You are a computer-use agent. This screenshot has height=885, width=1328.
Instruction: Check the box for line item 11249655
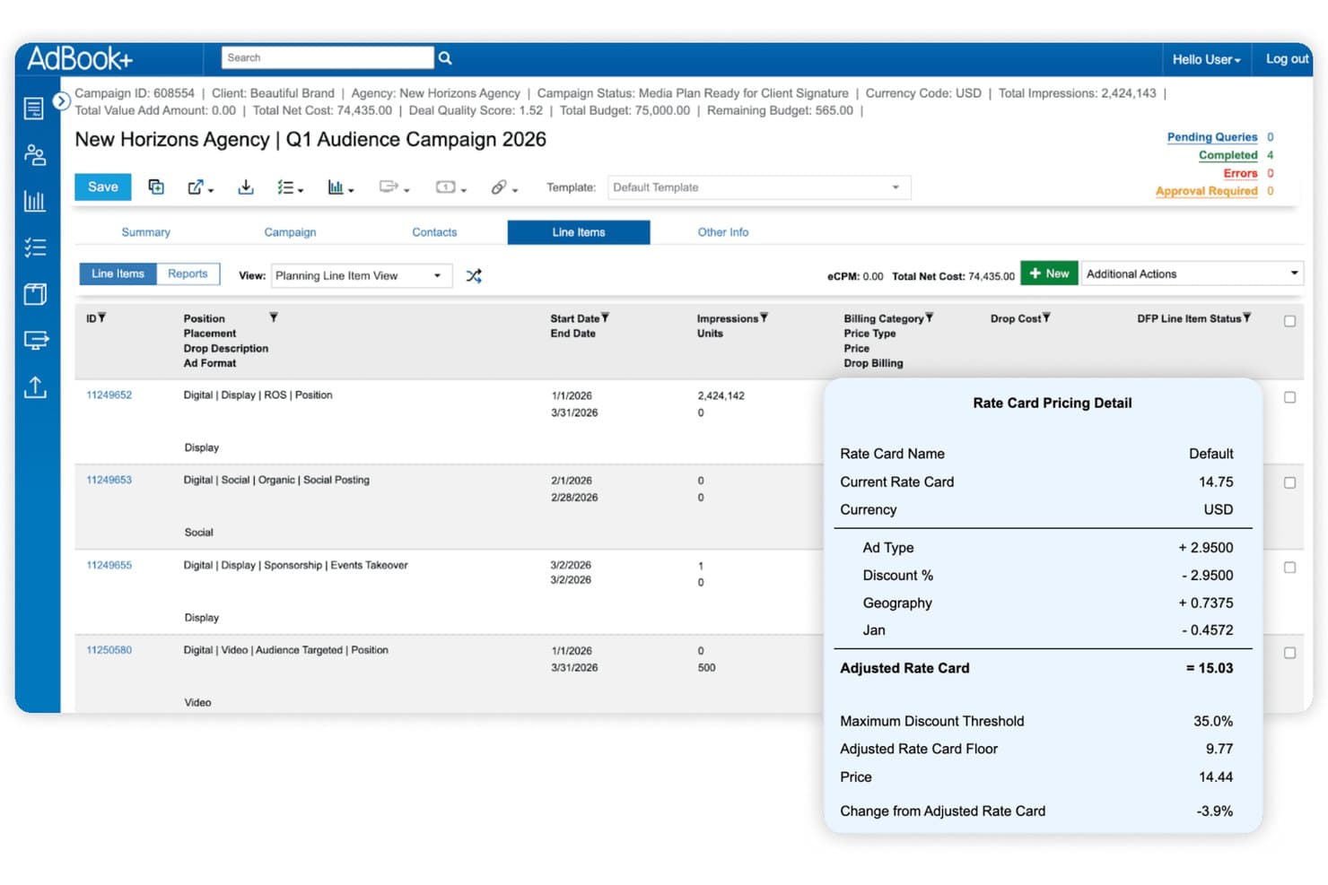1289,568
